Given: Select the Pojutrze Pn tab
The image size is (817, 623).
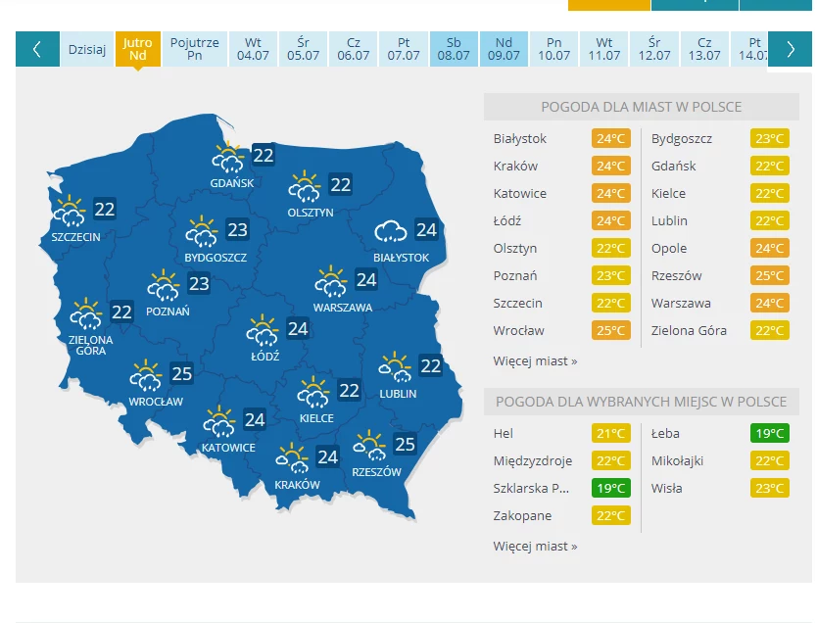Looking at the screenshot, I should coord(194,49).
